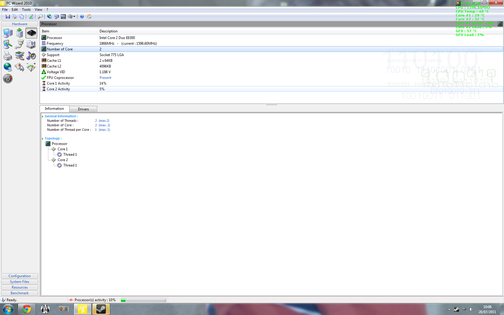Select the Mainboard icon with green arrow
This screenshot has width=504, height=315.
tap(19, 33)
